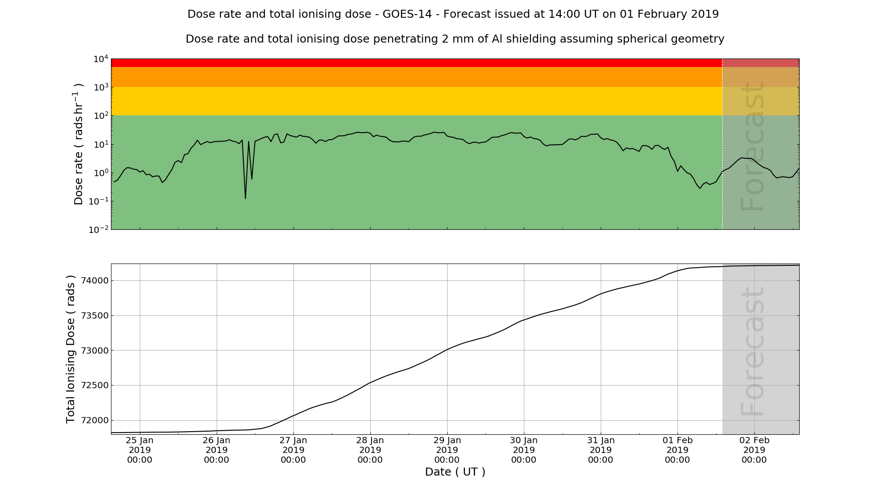The width and height of the screenshot is (888, 488).
Task: Click the 30 Jan 2019 date label
Action: coord(523,450)
